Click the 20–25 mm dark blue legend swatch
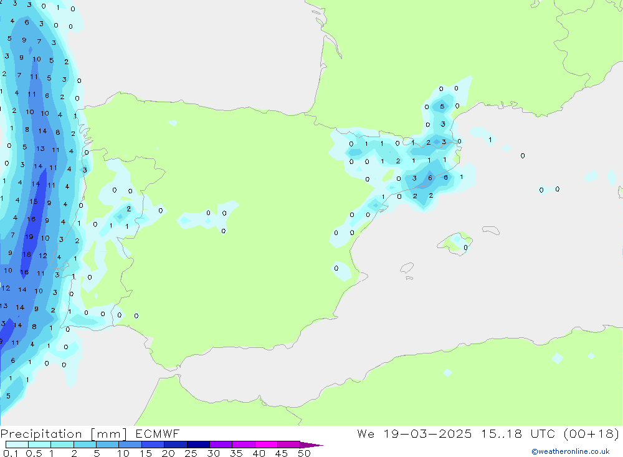Viewport: 623px width, 457px height. pyautogui.click(x=175, y=445)
